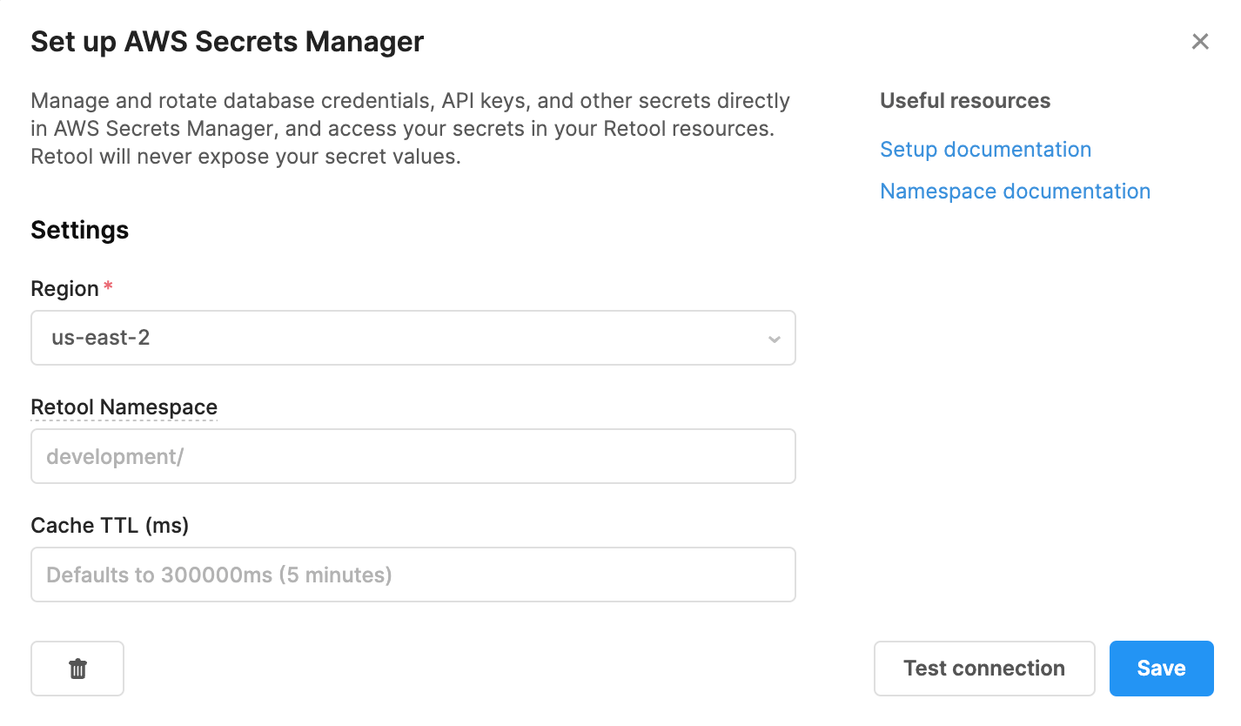Open the Setup documentation link
The width and height of the screenshot is (1241, 726).
pyautogui.click(x=985, y=150)
